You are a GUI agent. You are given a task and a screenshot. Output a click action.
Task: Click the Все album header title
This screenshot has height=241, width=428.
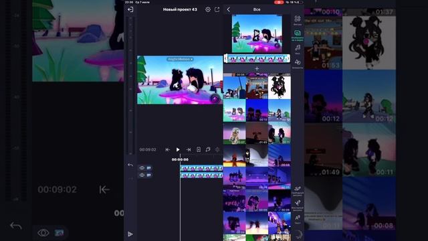(257, 9)
